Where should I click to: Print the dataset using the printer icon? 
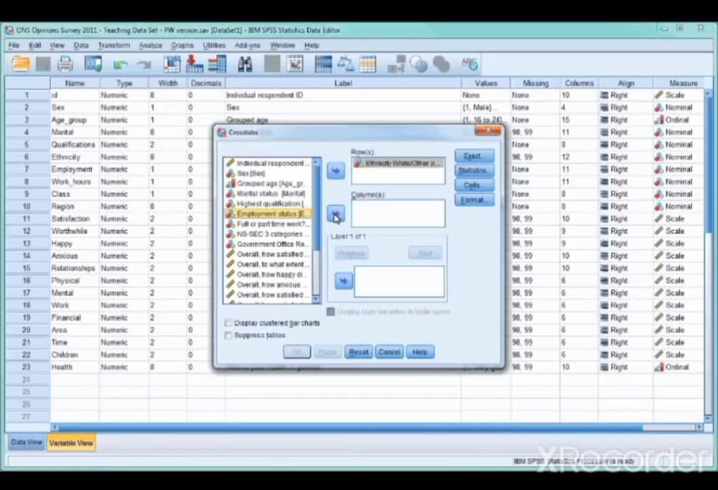pyautogui.click(x=64, y=63)
